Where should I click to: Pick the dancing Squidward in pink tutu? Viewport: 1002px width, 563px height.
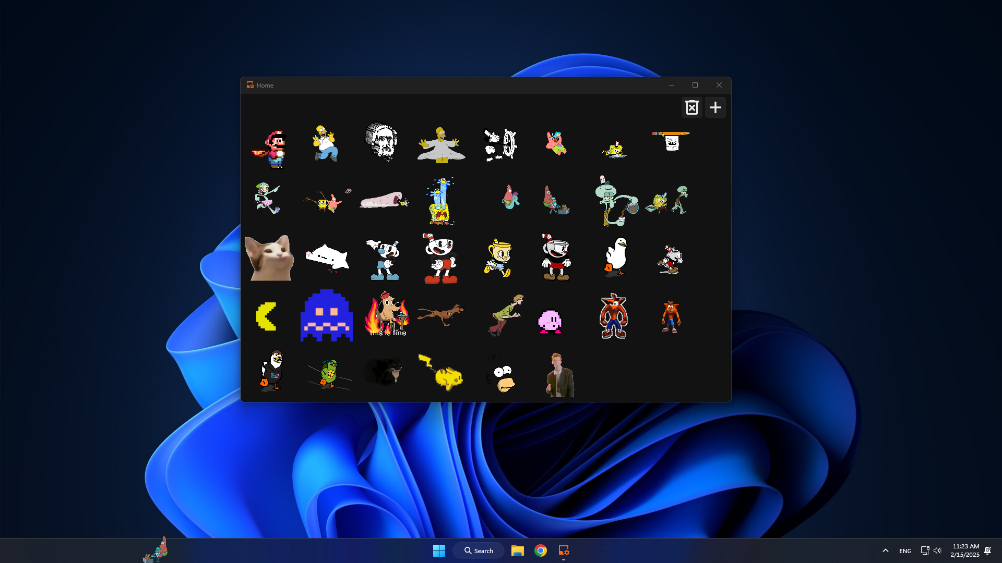click(267, 198)
